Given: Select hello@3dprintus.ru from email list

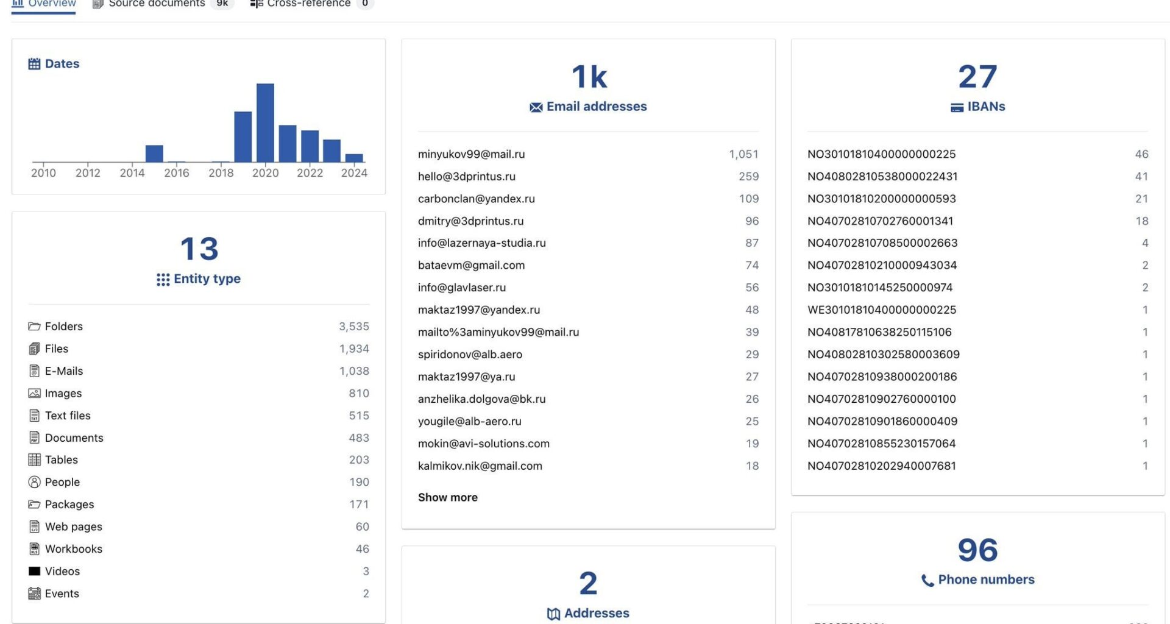Looking at the screenshot, I should (x=466, y=177).
